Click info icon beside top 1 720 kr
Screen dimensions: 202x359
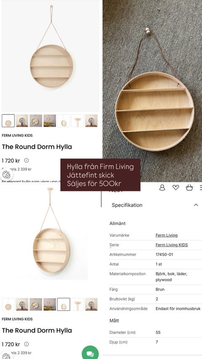tap(27, 160)
